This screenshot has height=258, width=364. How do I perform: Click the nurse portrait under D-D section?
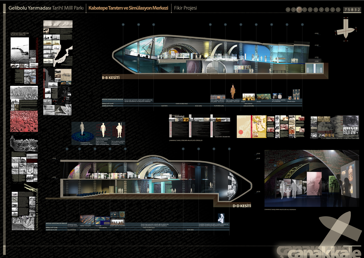(x=221, y=218)
